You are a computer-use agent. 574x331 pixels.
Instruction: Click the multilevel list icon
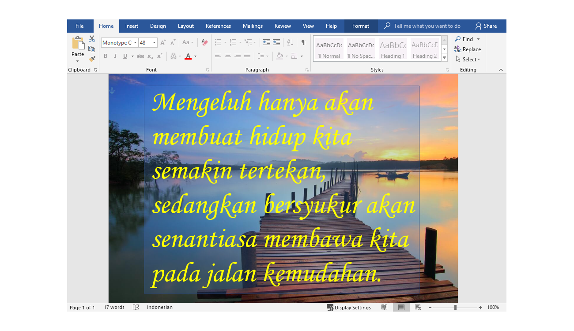point(248,43)
